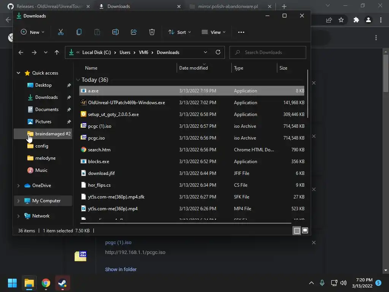Navigate up one folder level

point(57,52)
